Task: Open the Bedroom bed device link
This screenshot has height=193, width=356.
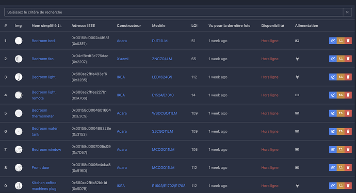Action: click(43, 41)
